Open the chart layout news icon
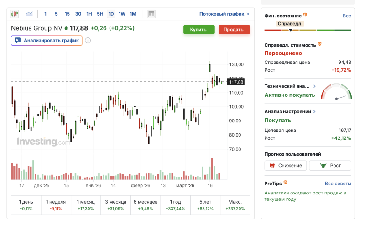Screen dimensions: 365x226 [151, 14]
